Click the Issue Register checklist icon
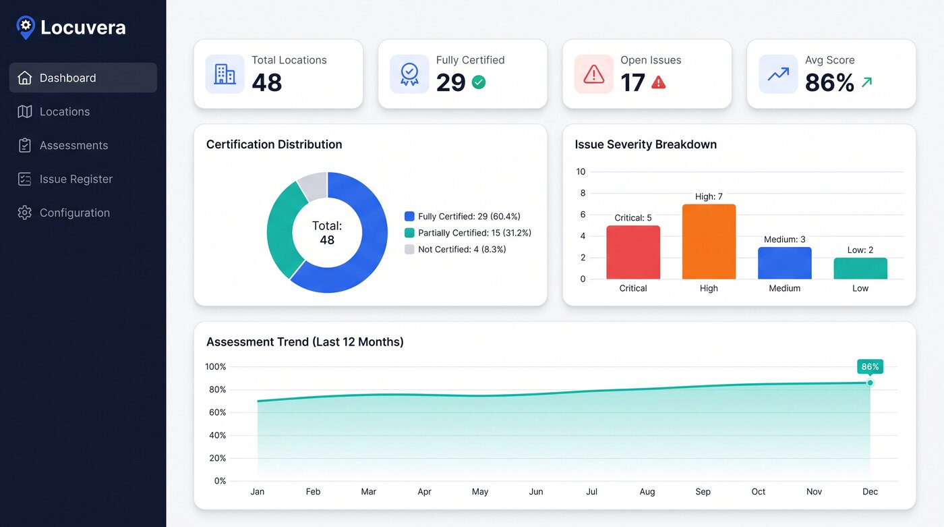This screenshot has width=944, height=527. coord(25,179)
